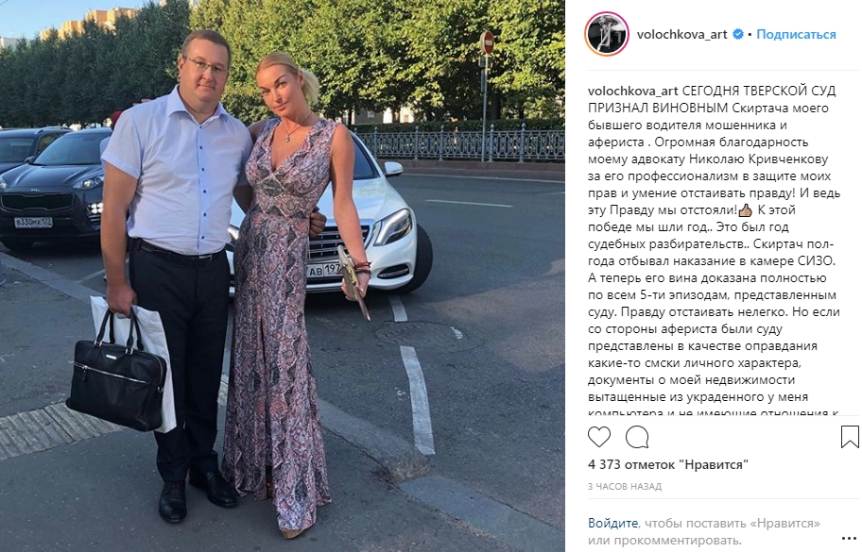
Task: Click the heart like icon
Action: coord(599,437)
